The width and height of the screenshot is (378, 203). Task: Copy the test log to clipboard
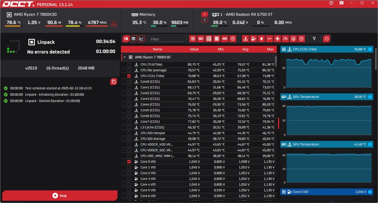[114, 82]
